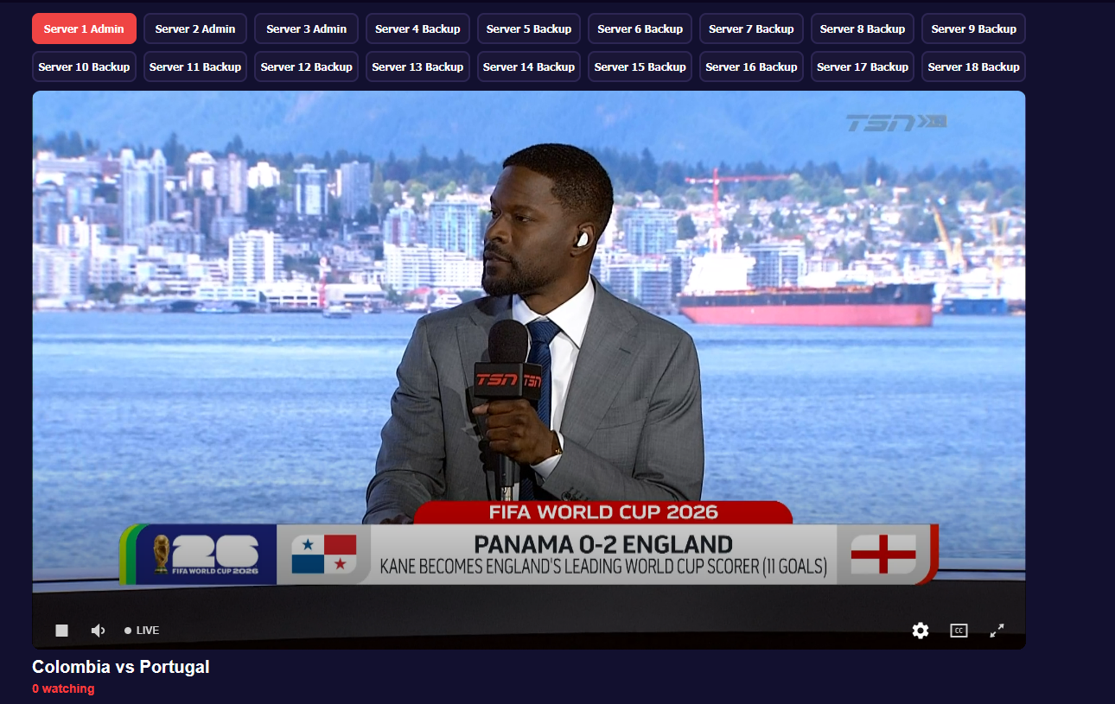
Task: Open the player settings gear
Action: pyautogui.click(x=921, y=631)
